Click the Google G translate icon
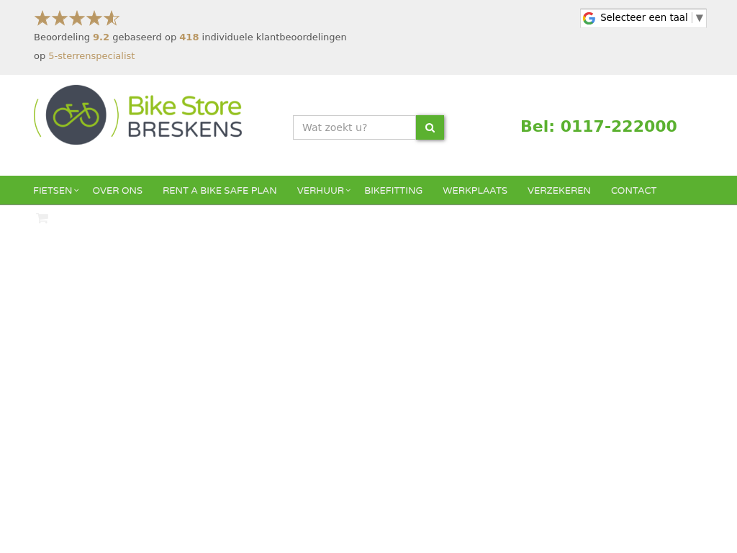 [589, 18]
